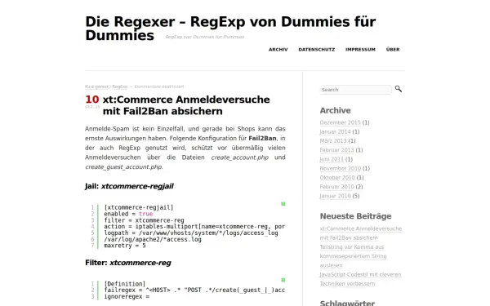Image resolution: width=490 pixels, height=306 pixels.
Task: Click code line starting with action = iptables-multiport
Action: 194,226
